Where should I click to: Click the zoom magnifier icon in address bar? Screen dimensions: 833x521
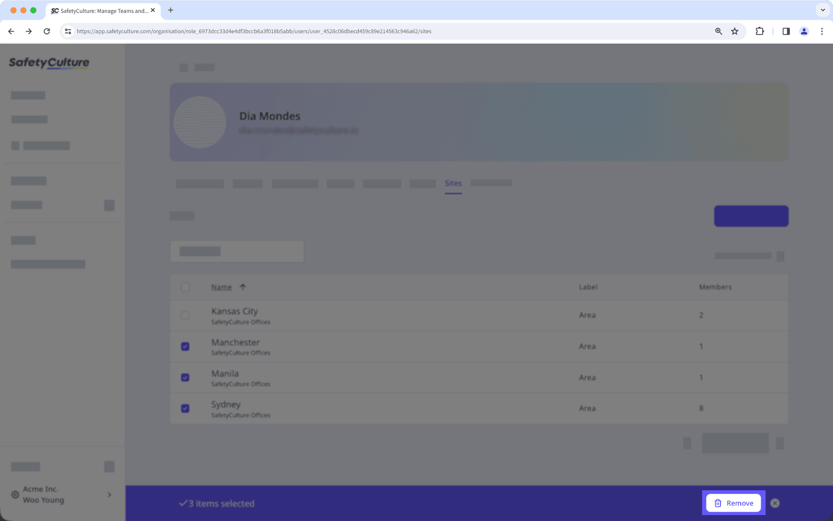coord(718,31)
